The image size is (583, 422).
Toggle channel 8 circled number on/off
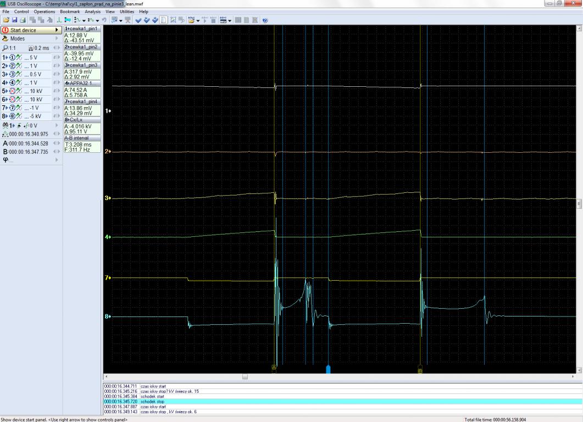tap(12, 116)
